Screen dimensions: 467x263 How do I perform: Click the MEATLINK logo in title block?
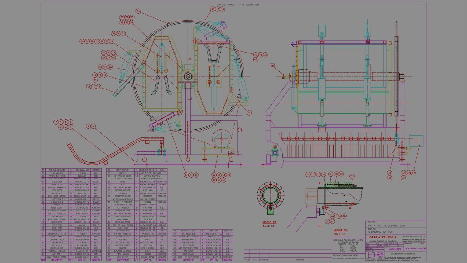tap(383, 237)
